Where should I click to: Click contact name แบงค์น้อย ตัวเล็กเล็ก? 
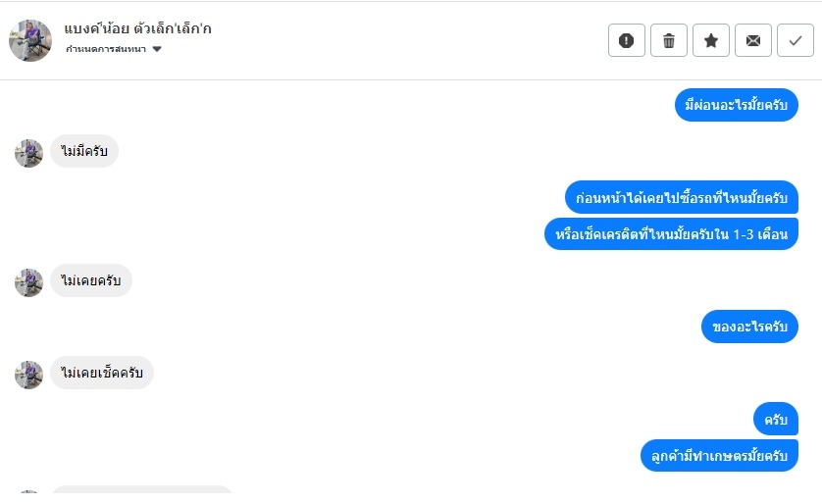[138, 28]
